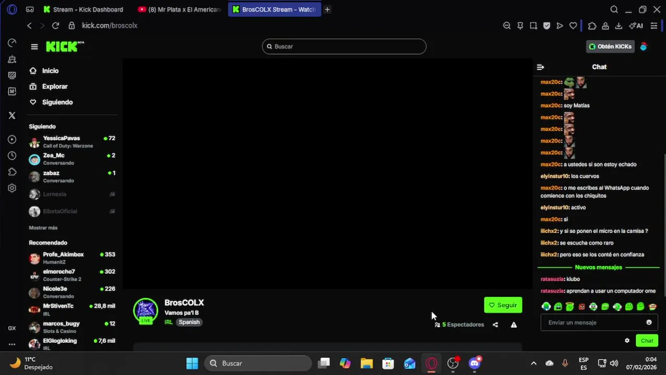Click Obtén KICKs button

click(610, 47)
